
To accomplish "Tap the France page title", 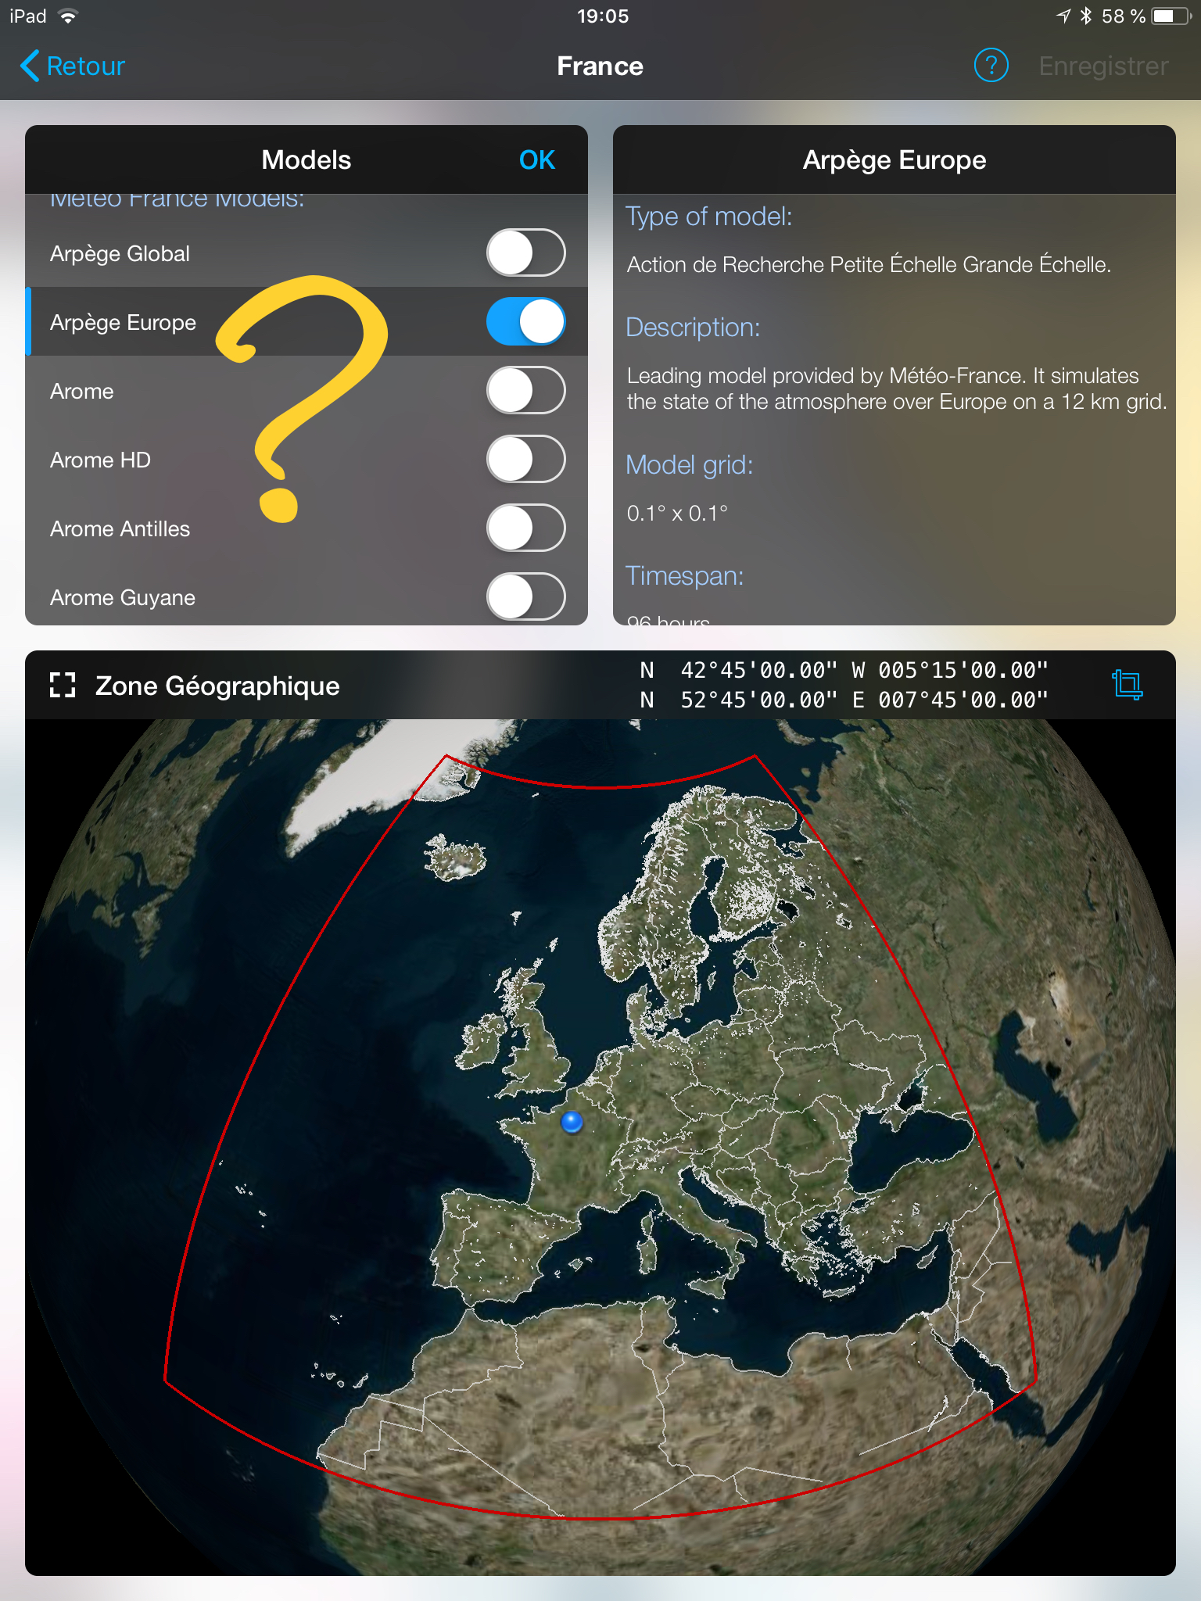I will pos(600,66).
